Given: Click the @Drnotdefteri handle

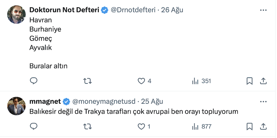Looking at the screenshot, I should pos(133,10).
